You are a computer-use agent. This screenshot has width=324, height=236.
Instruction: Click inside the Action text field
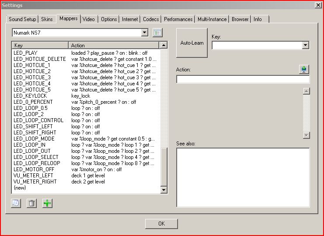[243, 79]
